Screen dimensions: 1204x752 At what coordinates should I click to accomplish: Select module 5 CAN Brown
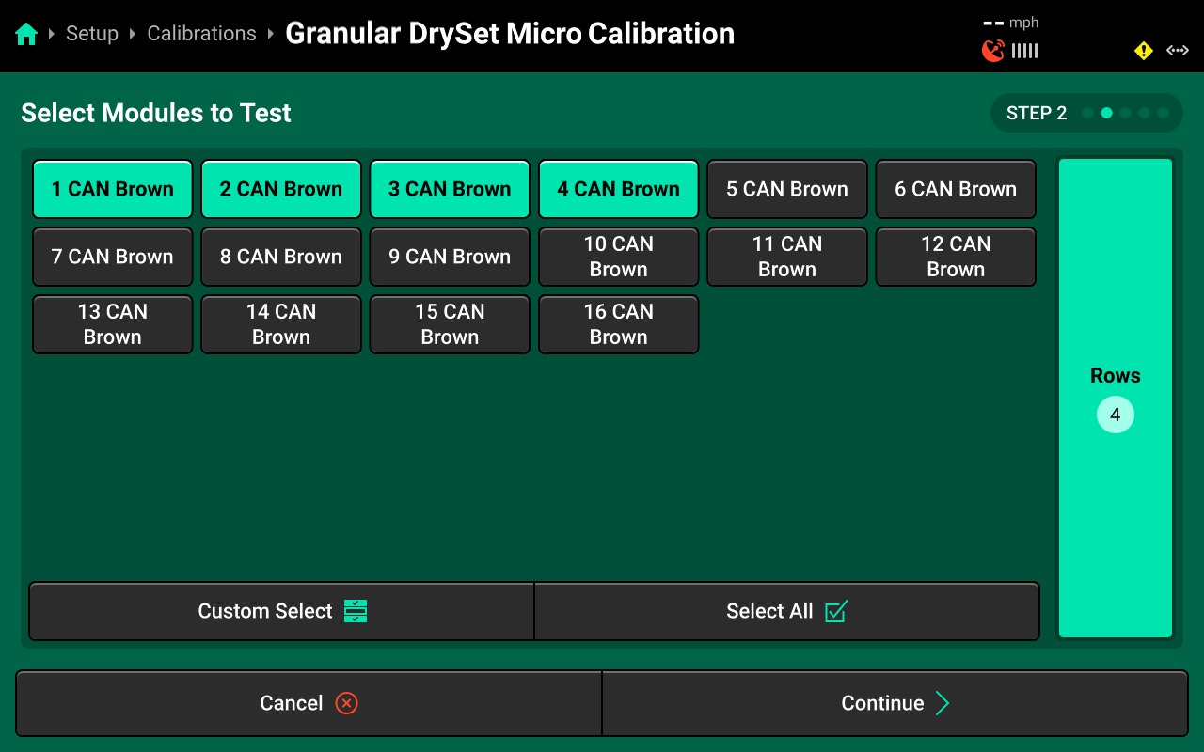[787, 189]
